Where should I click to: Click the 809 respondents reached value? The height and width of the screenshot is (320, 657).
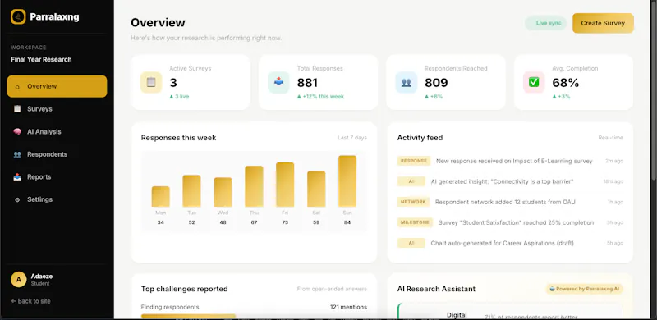[x=436, y=83]
